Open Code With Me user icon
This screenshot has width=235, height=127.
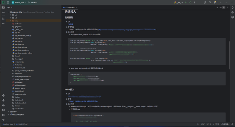[x=205, y=2]
